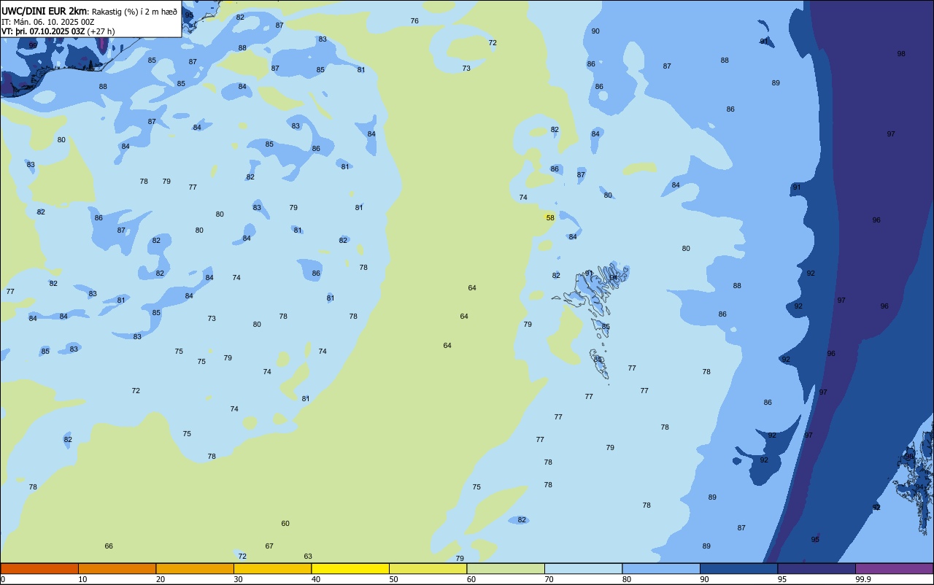The image size is (934, 585).
Task: Click the map value 63 near the bottom
Action: pos(308,556)
